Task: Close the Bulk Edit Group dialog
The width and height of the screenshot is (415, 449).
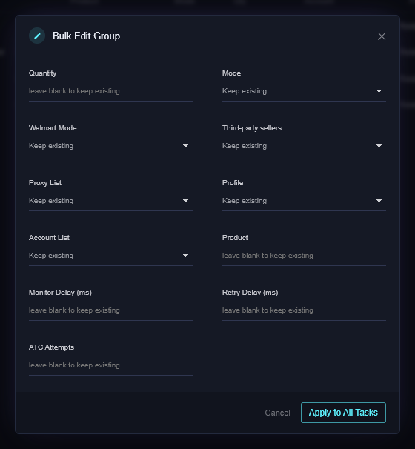Action: click(382, 36)
